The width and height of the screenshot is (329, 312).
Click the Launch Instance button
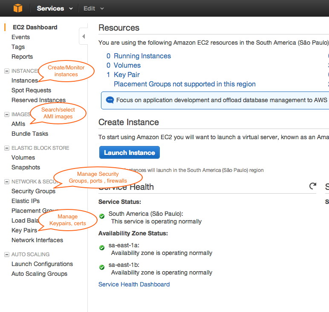130,152
